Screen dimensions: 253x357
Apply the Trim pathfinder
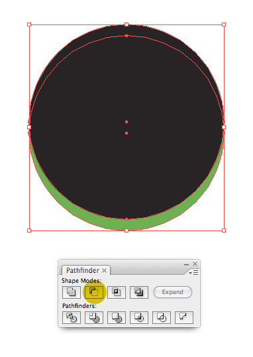[x=94, y=317]
